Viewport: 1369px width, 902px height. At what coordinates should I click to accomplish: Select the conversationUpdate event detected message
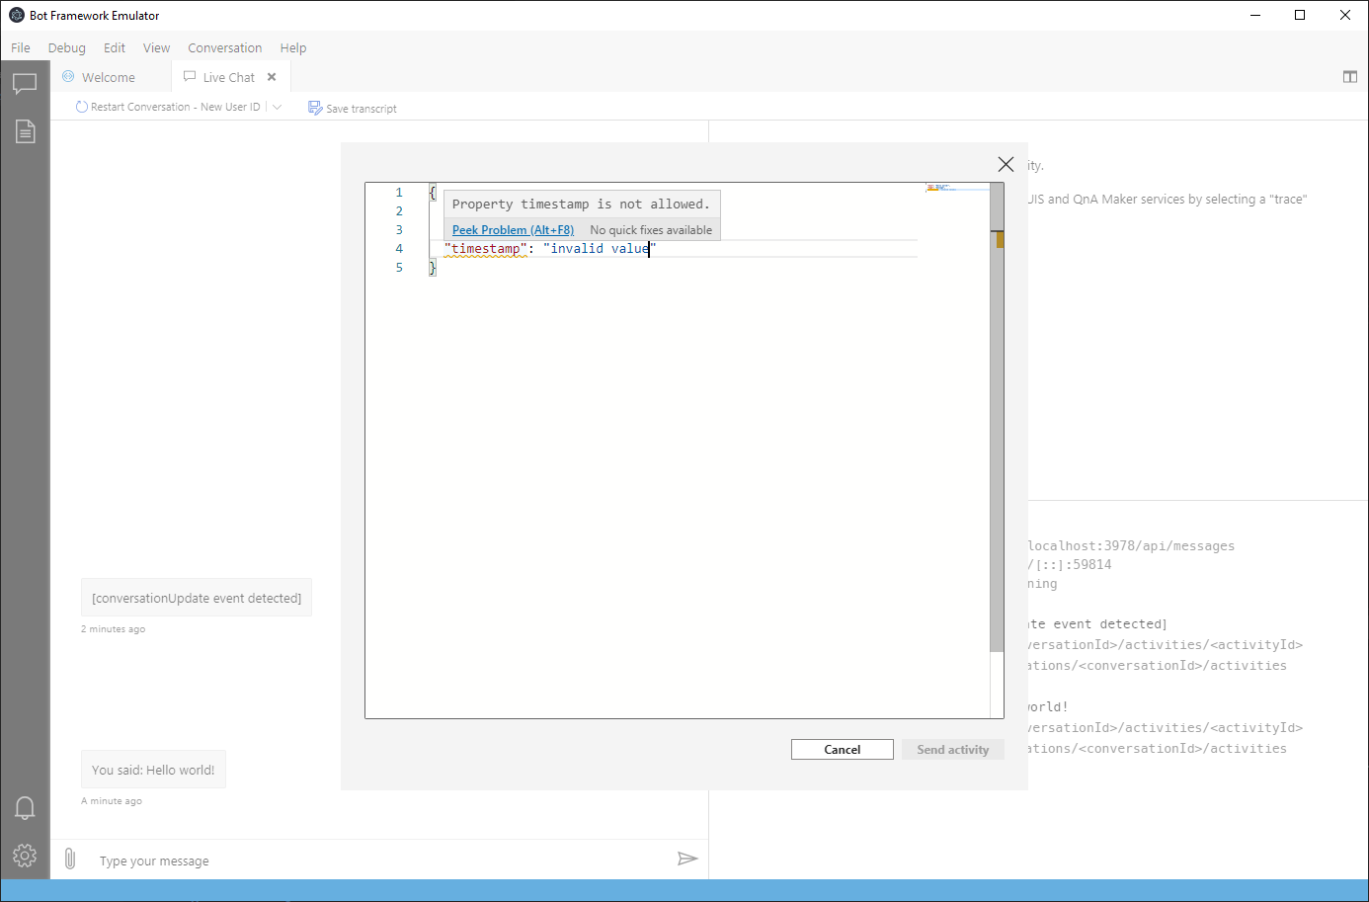[197, 598]
